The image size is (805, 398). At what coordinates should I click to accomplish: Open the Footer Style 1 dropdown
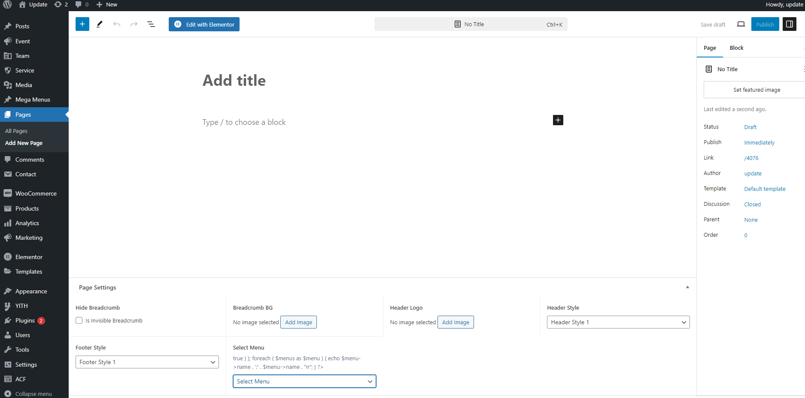pos(147,362)
